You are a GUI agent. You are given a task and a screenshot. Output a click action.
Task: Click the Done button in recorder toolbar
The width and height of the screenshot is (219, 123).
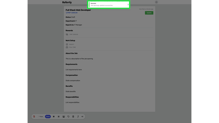(x=48, y=116)
